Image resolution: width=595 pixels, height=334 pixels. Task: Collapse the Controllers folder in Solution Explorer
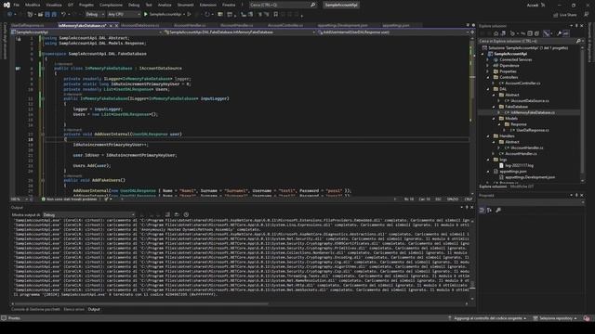488,77
